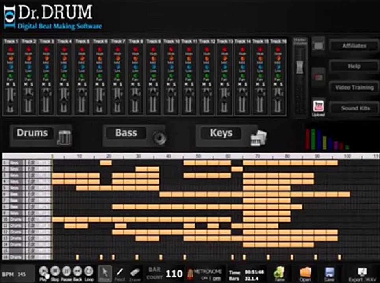
Task: Click Track 1 red High knob
Action: click(11, 50)
